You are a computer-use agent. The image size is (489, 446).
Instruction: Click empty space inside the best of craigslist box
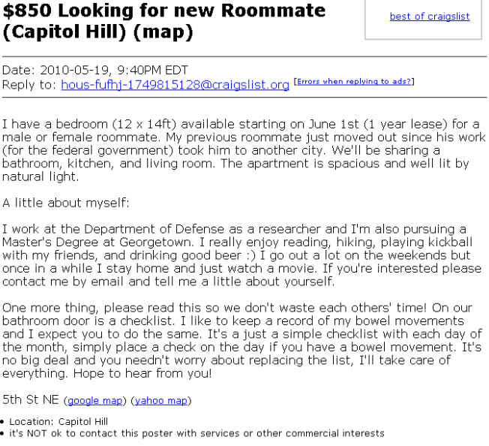423,32
